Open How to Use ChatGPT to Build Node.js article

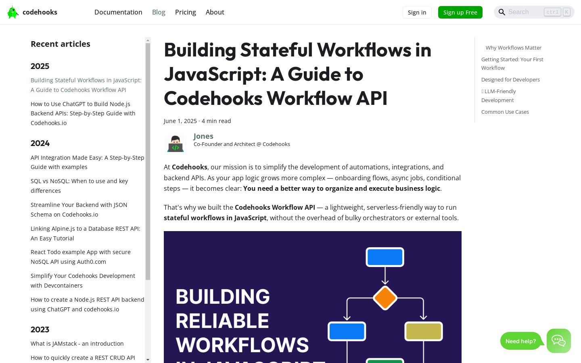pos(83,113)
